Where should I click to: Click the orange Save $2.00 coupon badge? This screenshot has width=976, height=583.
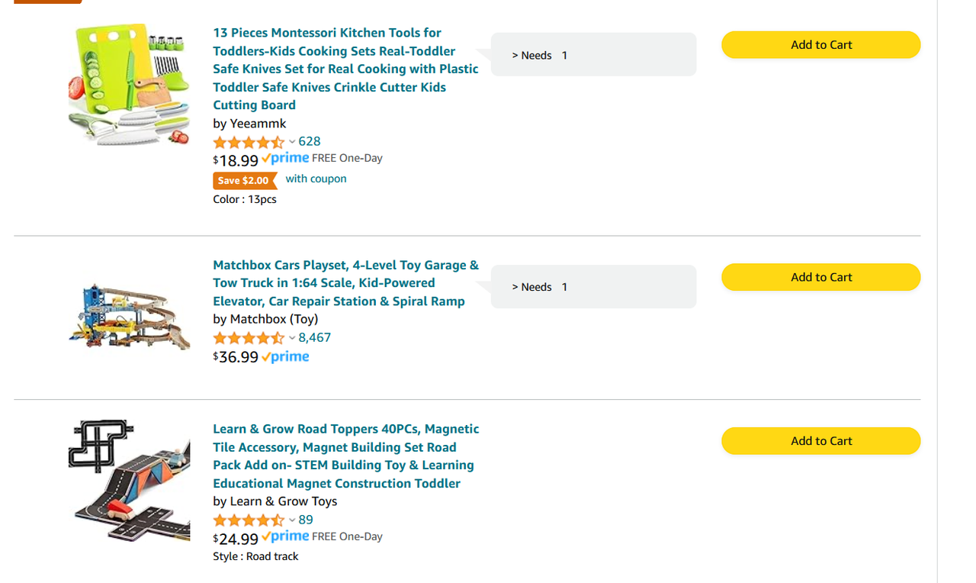click(x=245, y=181)
